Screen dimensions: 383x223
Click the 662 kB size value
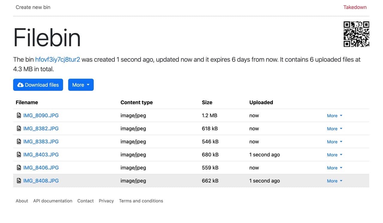[210, 181]
